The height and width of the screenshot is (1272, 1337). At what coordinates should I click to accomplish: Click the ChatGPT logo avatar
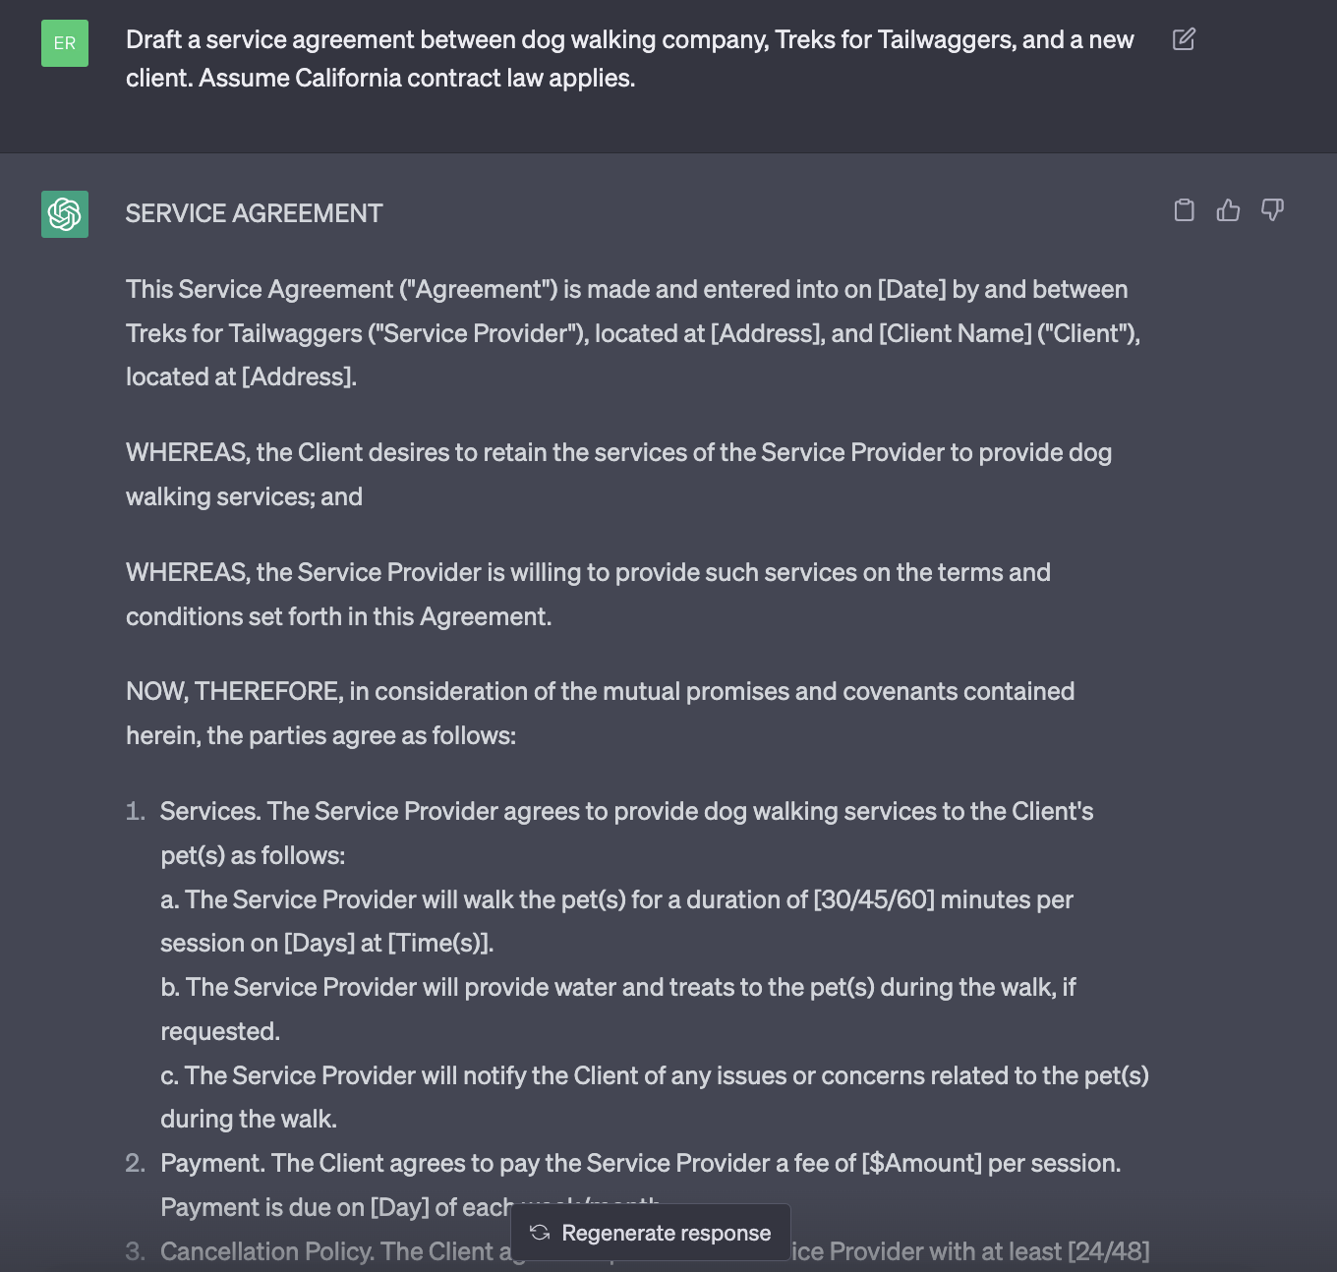click(65, 214)
